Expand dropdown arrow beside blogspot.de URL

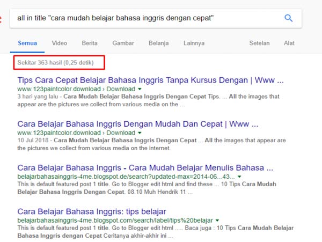click(239, 177)
